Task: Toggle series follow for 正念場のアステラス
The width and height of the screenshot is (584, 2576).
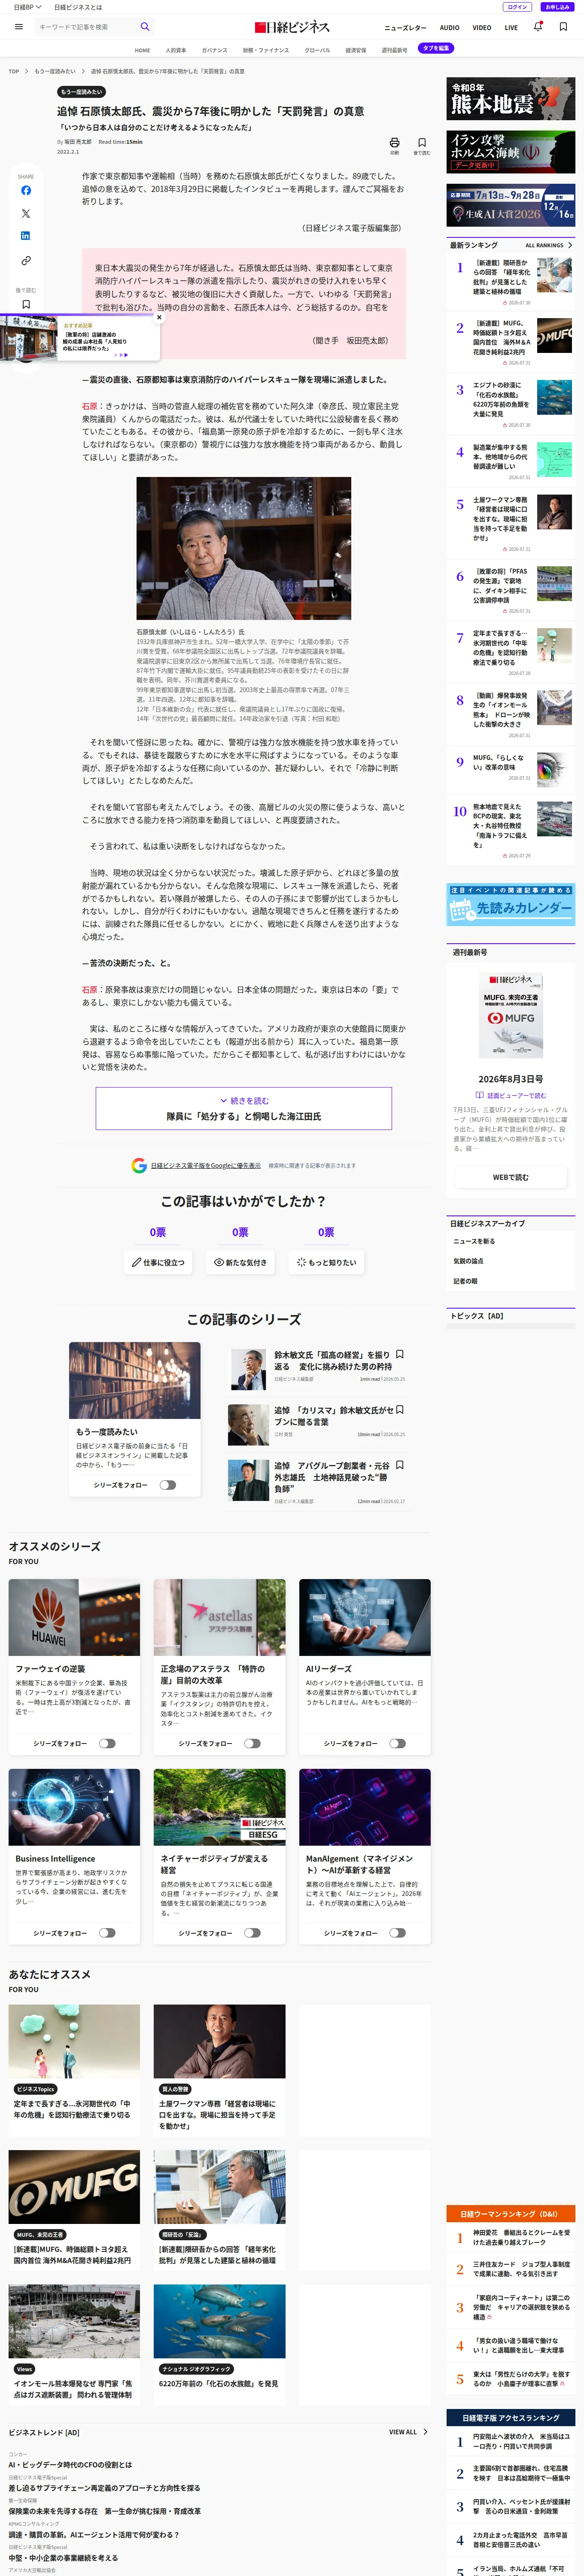Action: pyautogui.click(x=252, y=1743)
